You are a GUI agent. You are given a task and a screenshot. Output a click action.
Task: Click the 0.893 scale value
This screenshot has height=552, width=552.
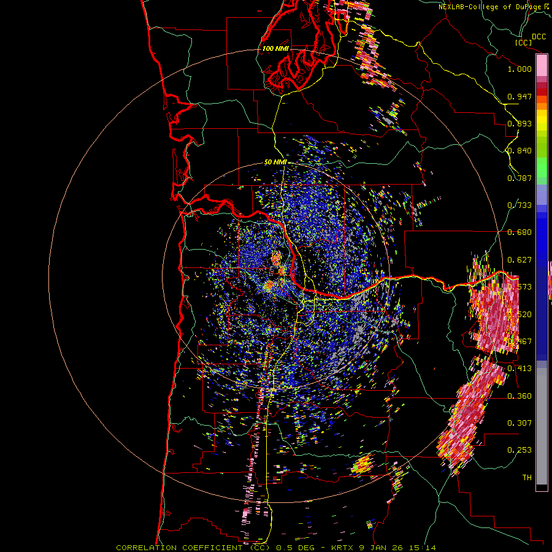[519, 123]
